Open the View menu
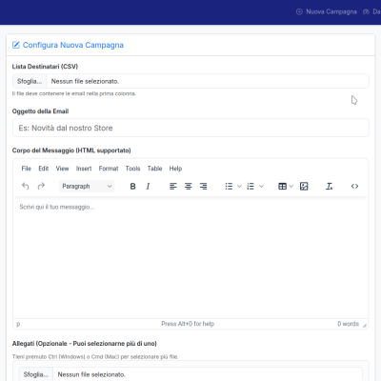Screen dimensions: 381x381 coord(62,169)
